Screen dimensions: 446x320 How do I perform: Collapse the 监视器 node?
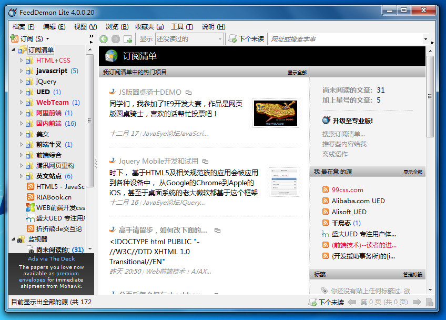(x=13, y=239)
